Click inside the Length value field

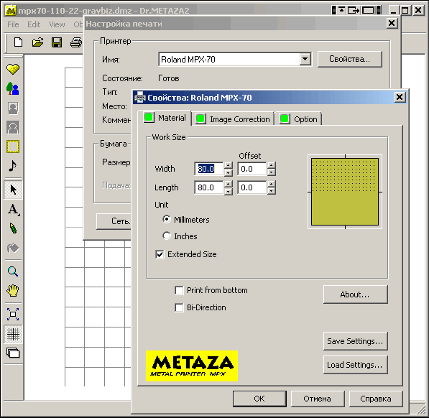(209, 187)
